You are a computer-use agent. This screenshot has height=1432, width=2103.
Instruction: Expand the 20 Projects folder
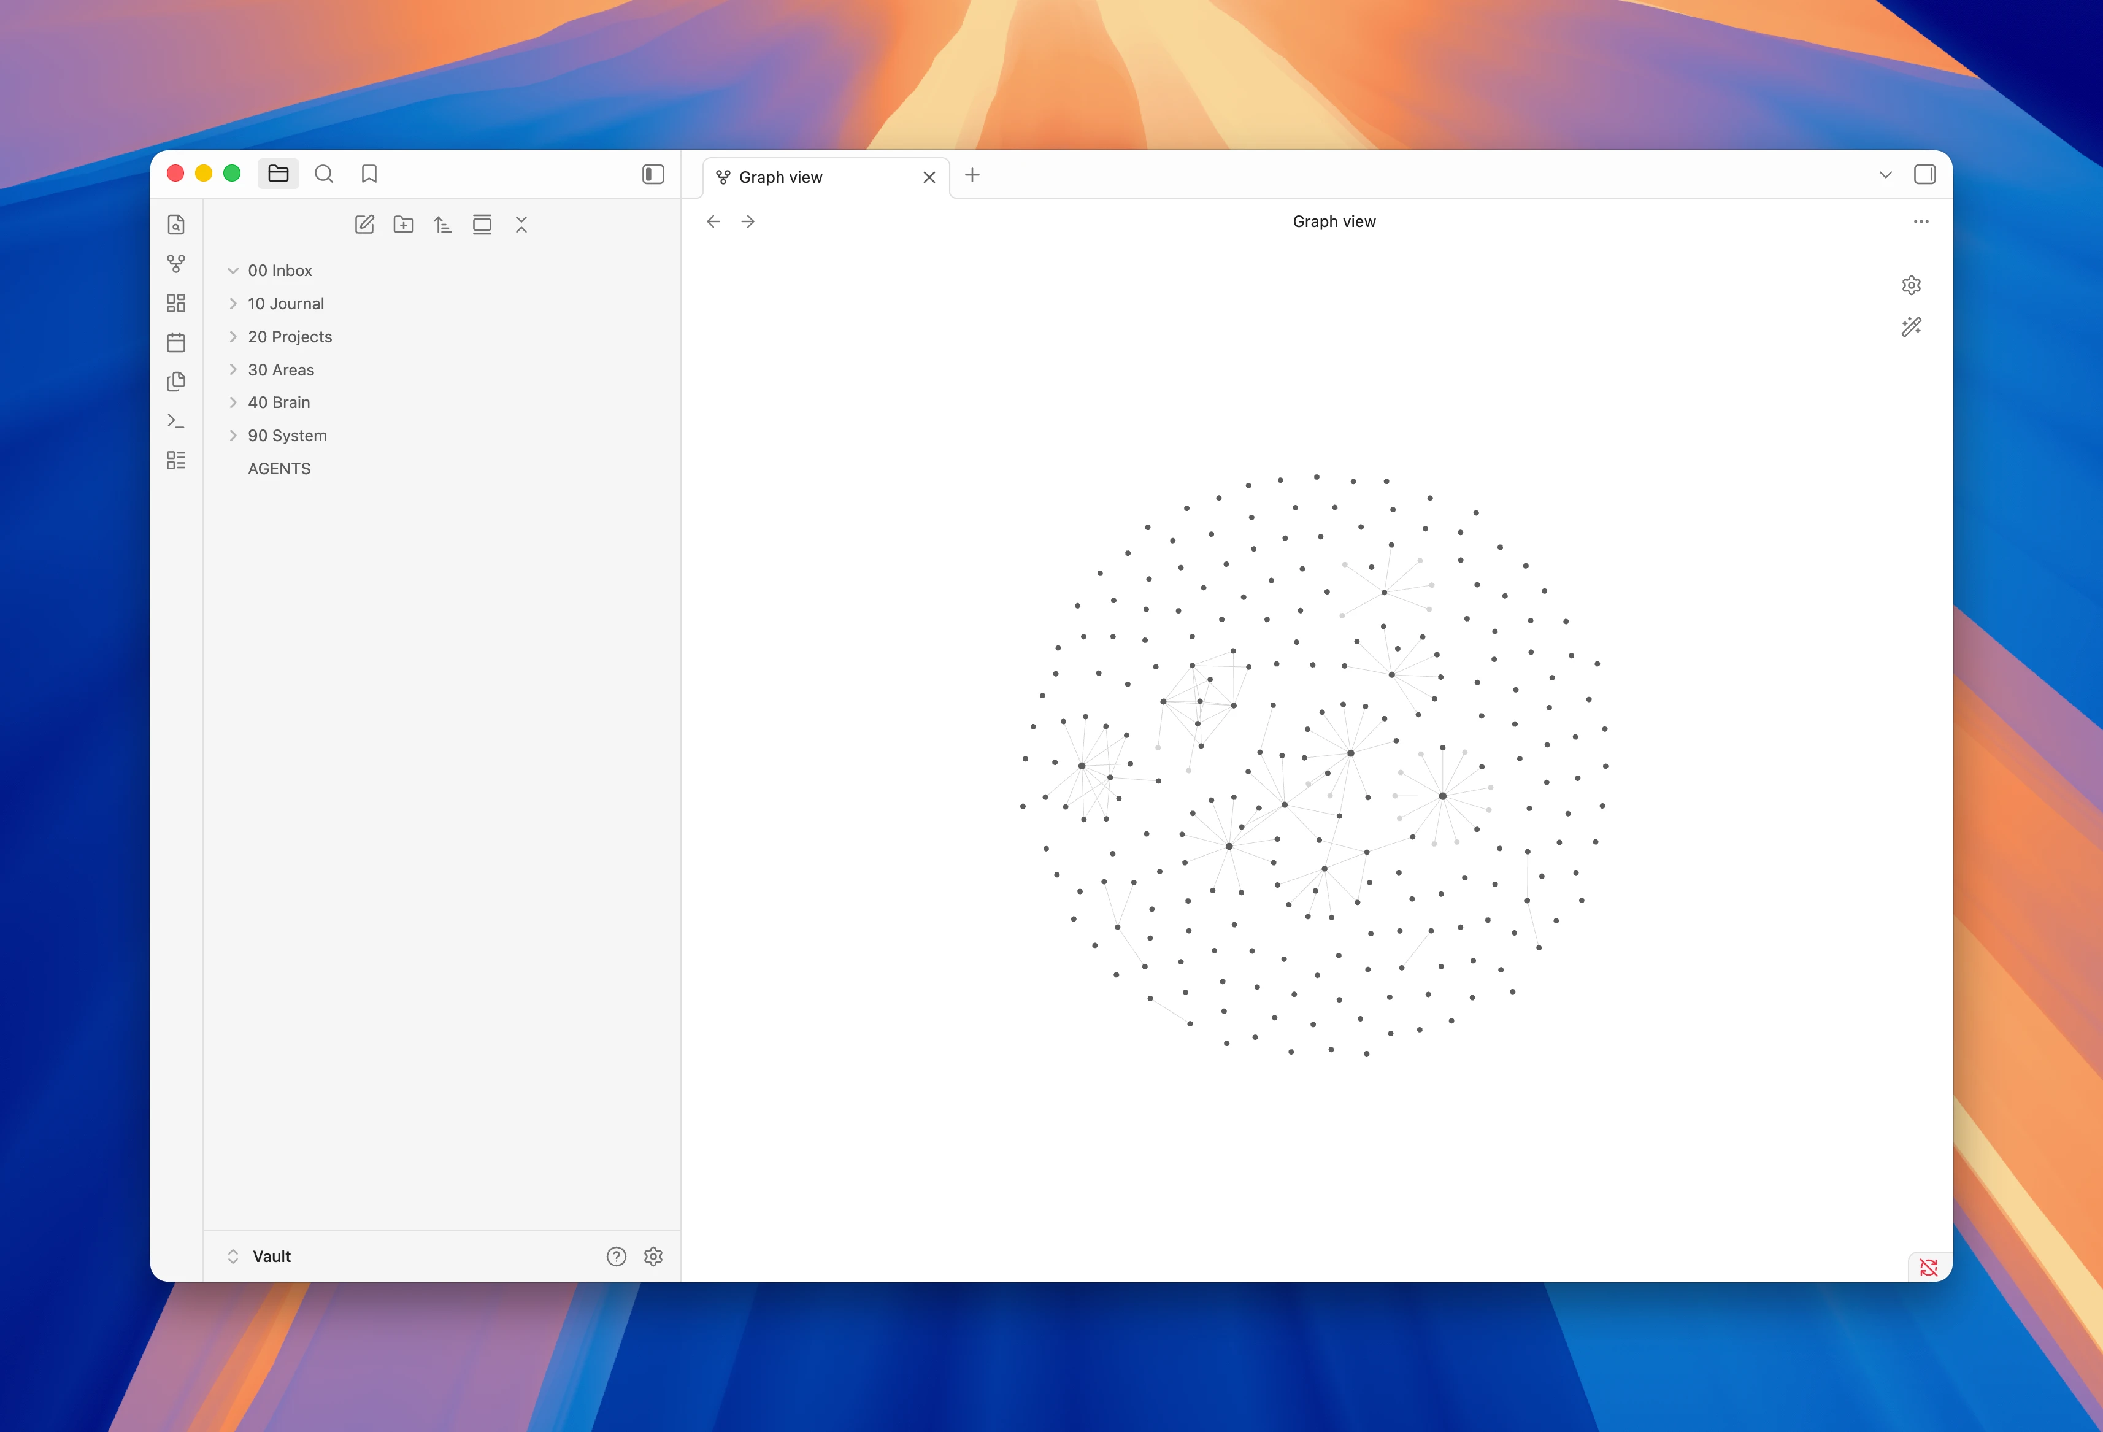pyautogui.click(x=233, y=337)
